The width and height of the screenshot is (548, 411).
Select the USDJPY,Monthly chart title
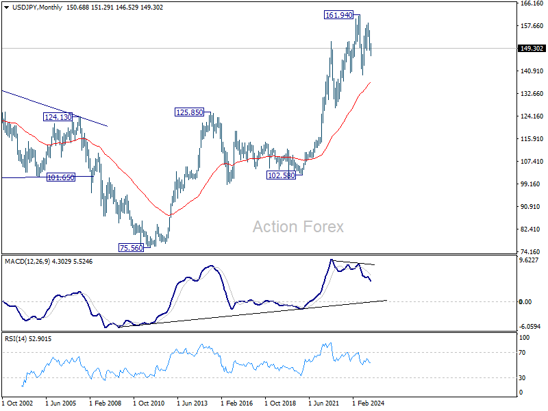click(37, 8)
